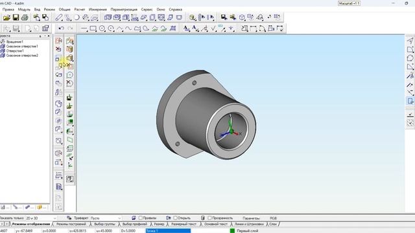Select the Polyline zigzag tool
Screen dimensions: 415x233
(120, 28)
